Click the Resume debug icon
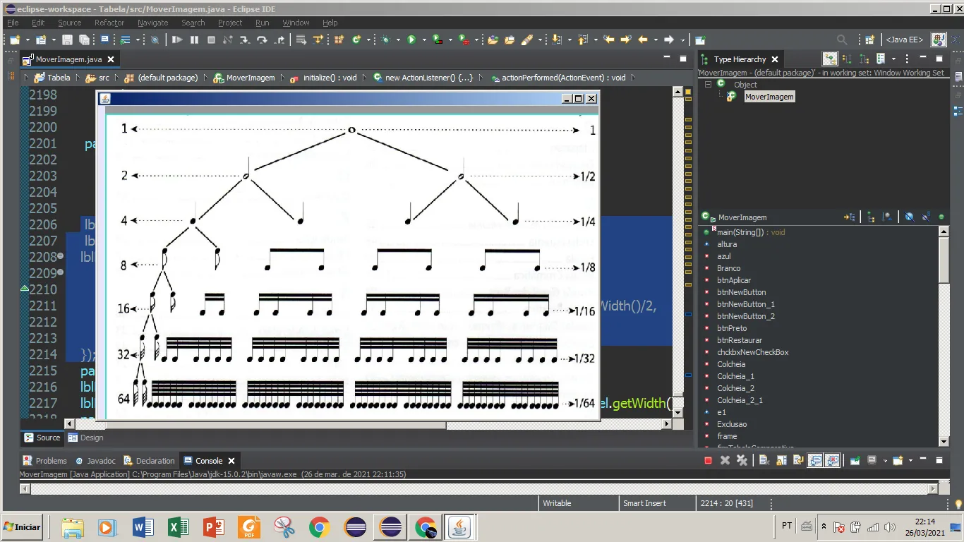Screen dimensions: 964x542 [177, 40]
